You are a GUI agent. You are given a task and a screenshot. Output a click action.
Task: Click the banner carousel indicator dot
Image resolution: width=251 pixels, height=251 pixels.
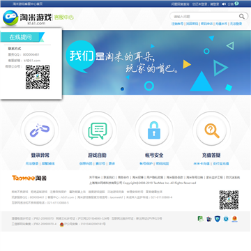point(123,89)
